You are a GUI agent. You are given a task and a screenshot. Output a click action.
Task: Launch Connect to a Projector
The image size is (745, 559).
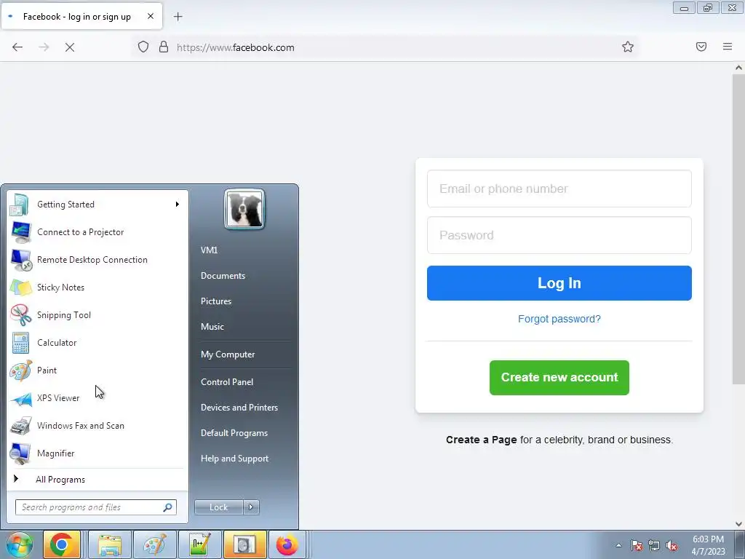point(97,232)
